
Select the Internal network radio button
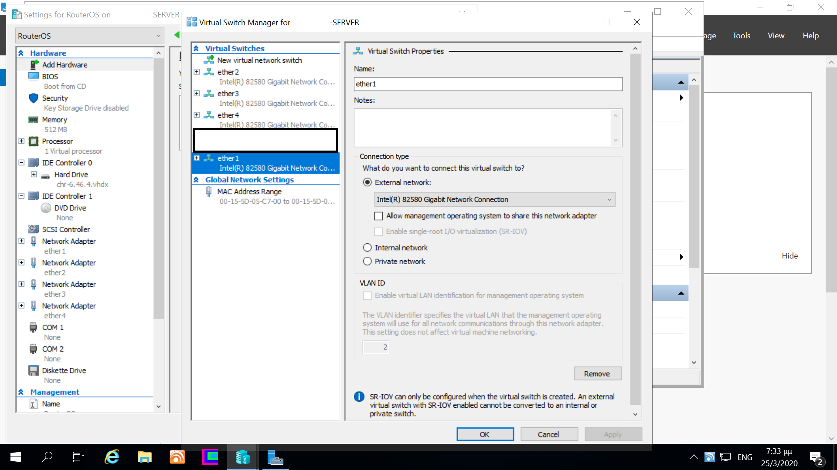[x=367, y=248]
